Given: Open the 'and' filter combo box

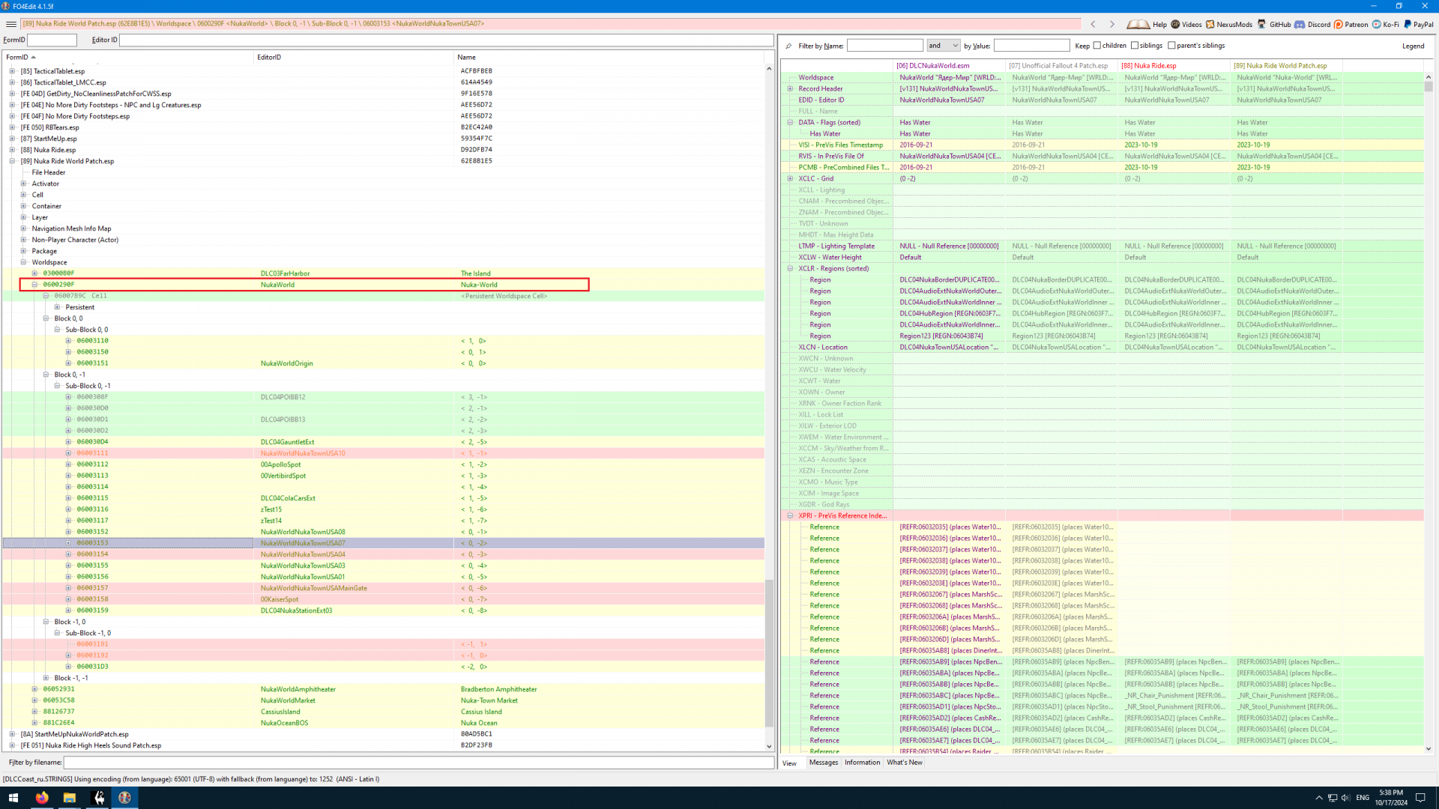Looking at the screenshot, I should 943,46.
